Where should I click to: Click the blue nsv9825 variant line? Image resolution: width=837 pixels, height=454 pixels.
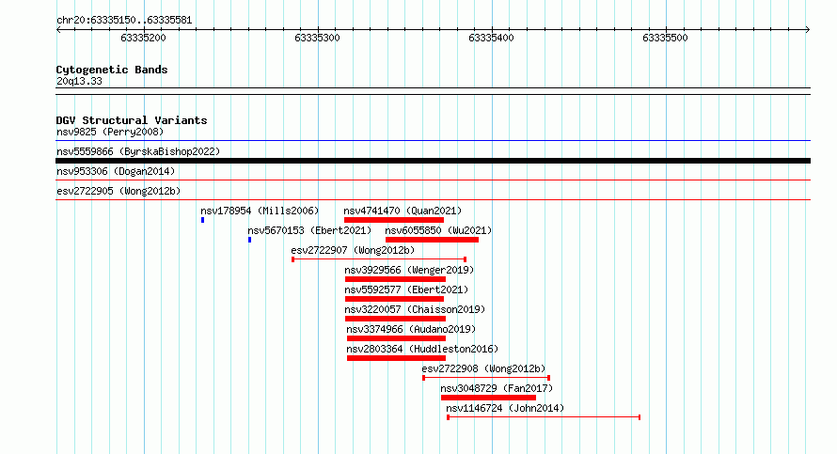(x=433, y=141)
